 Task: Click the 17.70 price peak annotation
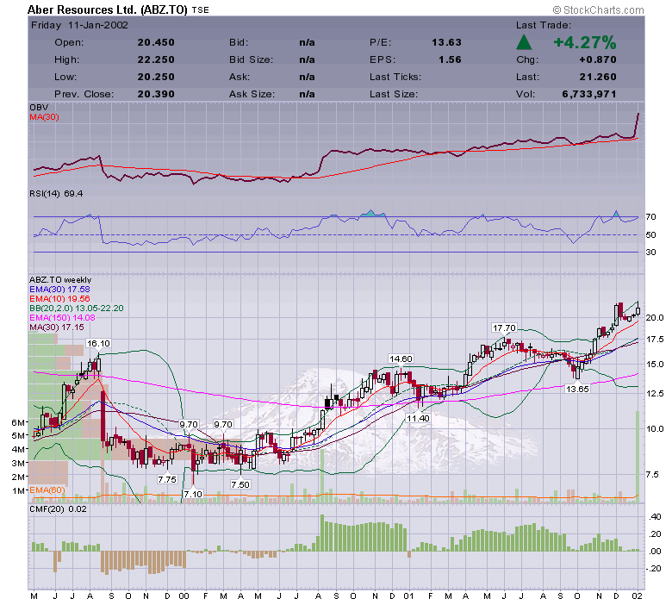[504, 328]
